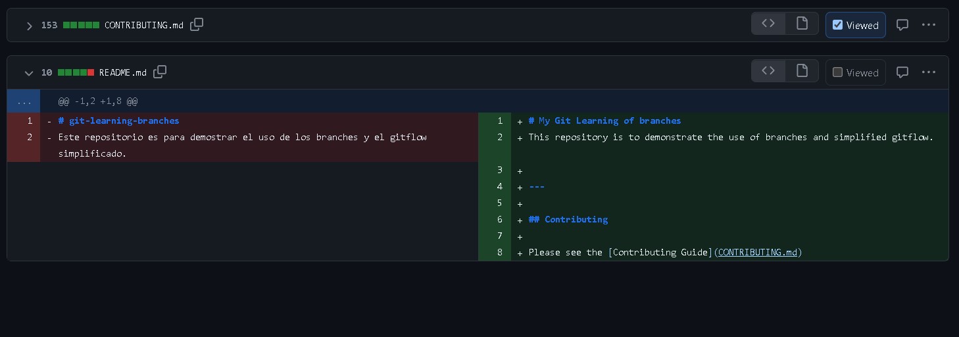Click the README.md file name
The image size is (959, 337).
click(x=123, y=72)
